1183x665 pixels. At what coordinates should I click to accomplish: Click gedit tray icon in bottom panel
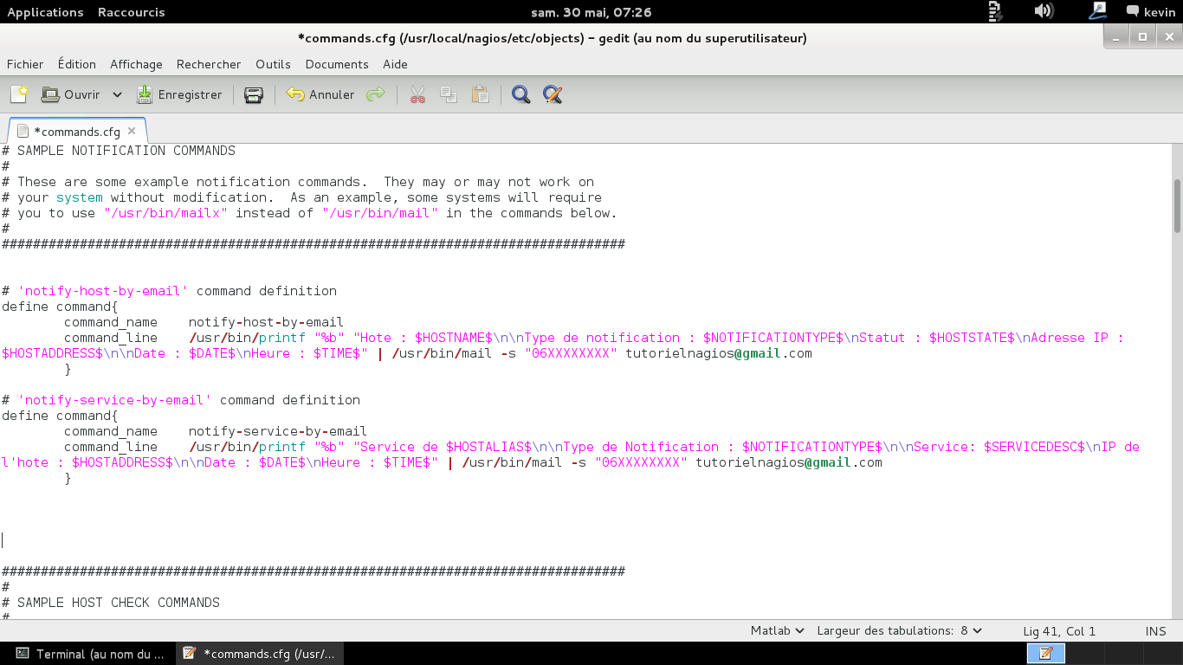click(x=1045, y=653)
